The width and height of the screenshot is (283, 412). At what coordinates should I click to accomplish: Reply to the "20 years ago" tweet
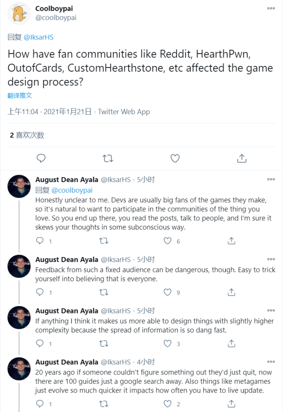pos(40,404)
